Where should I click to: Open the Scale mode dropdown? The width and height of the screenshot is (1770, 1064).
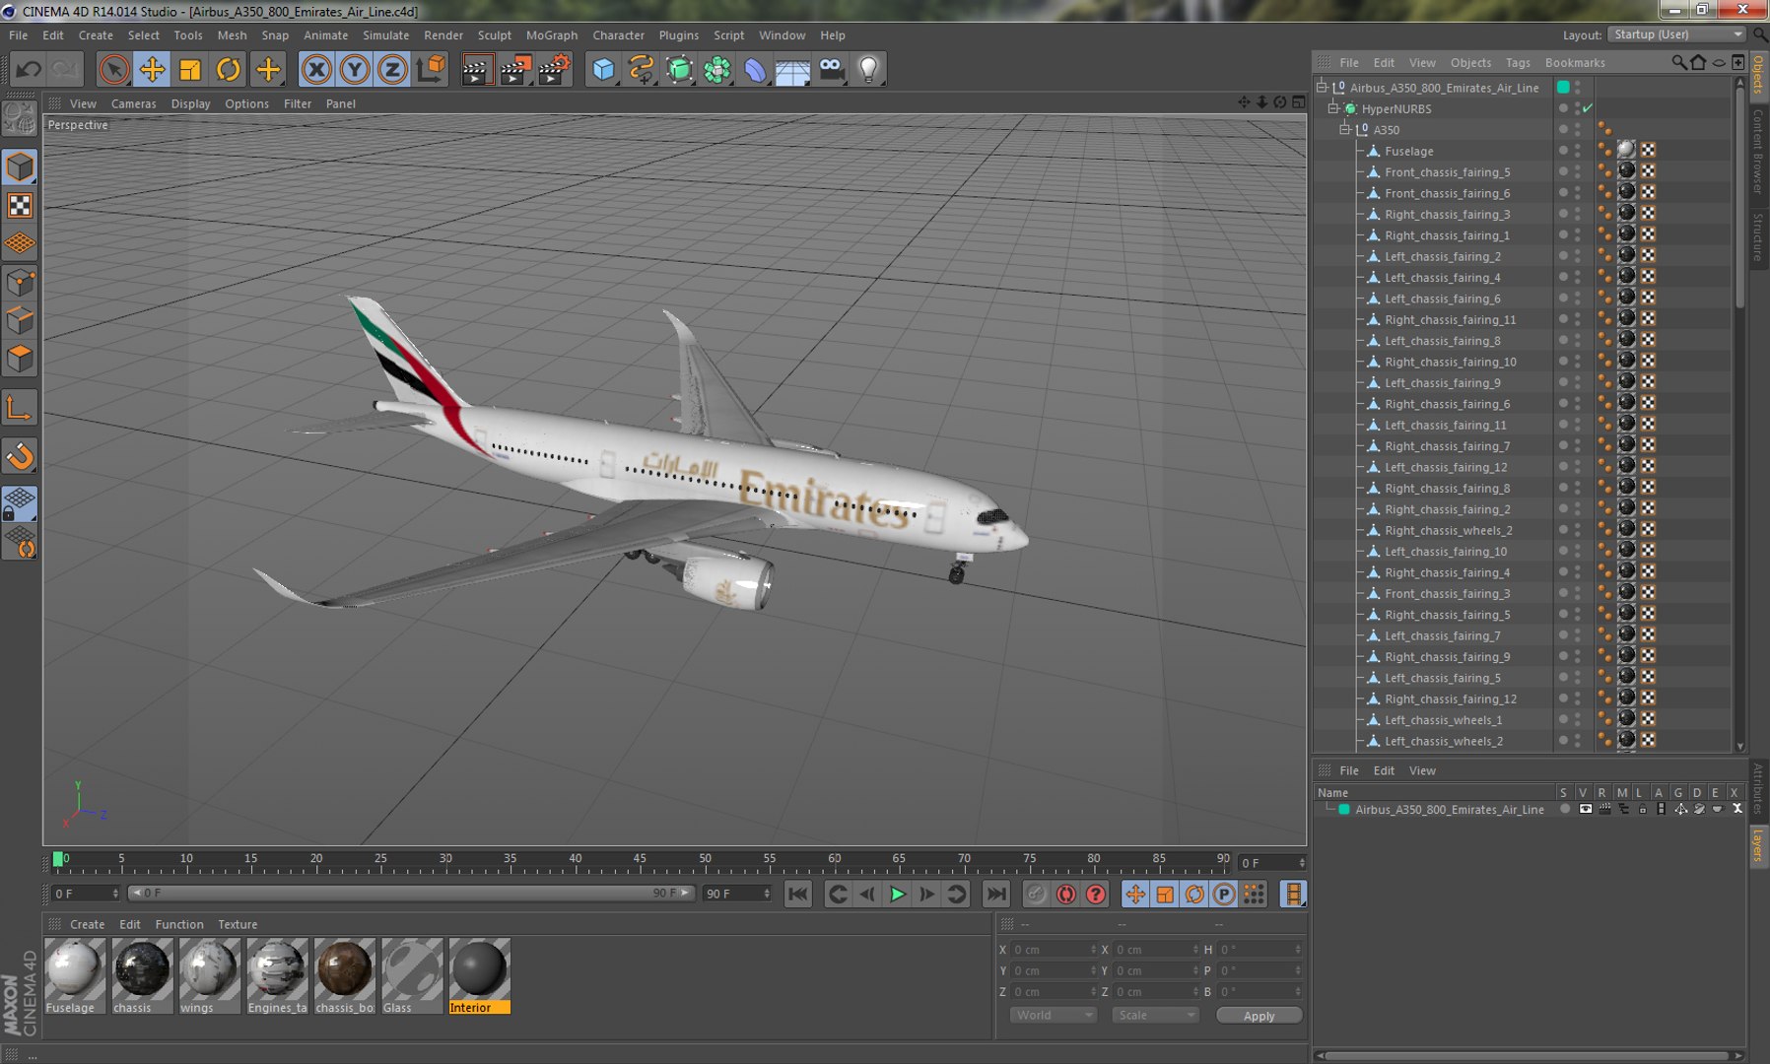1155,1015
